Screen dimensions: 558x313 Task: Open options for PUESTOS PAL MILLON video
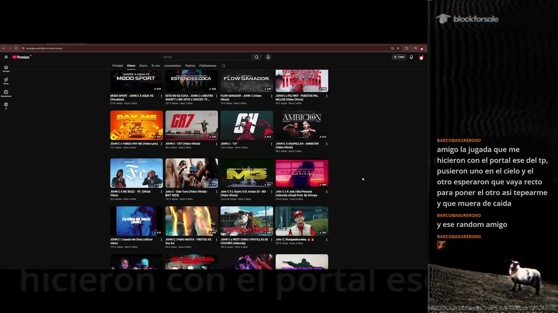(327, 96)
